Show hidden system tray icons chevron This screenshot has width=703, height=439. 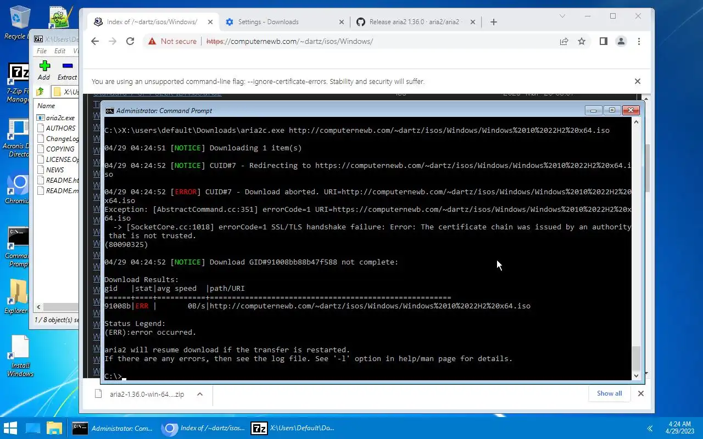tap(650, 428)
